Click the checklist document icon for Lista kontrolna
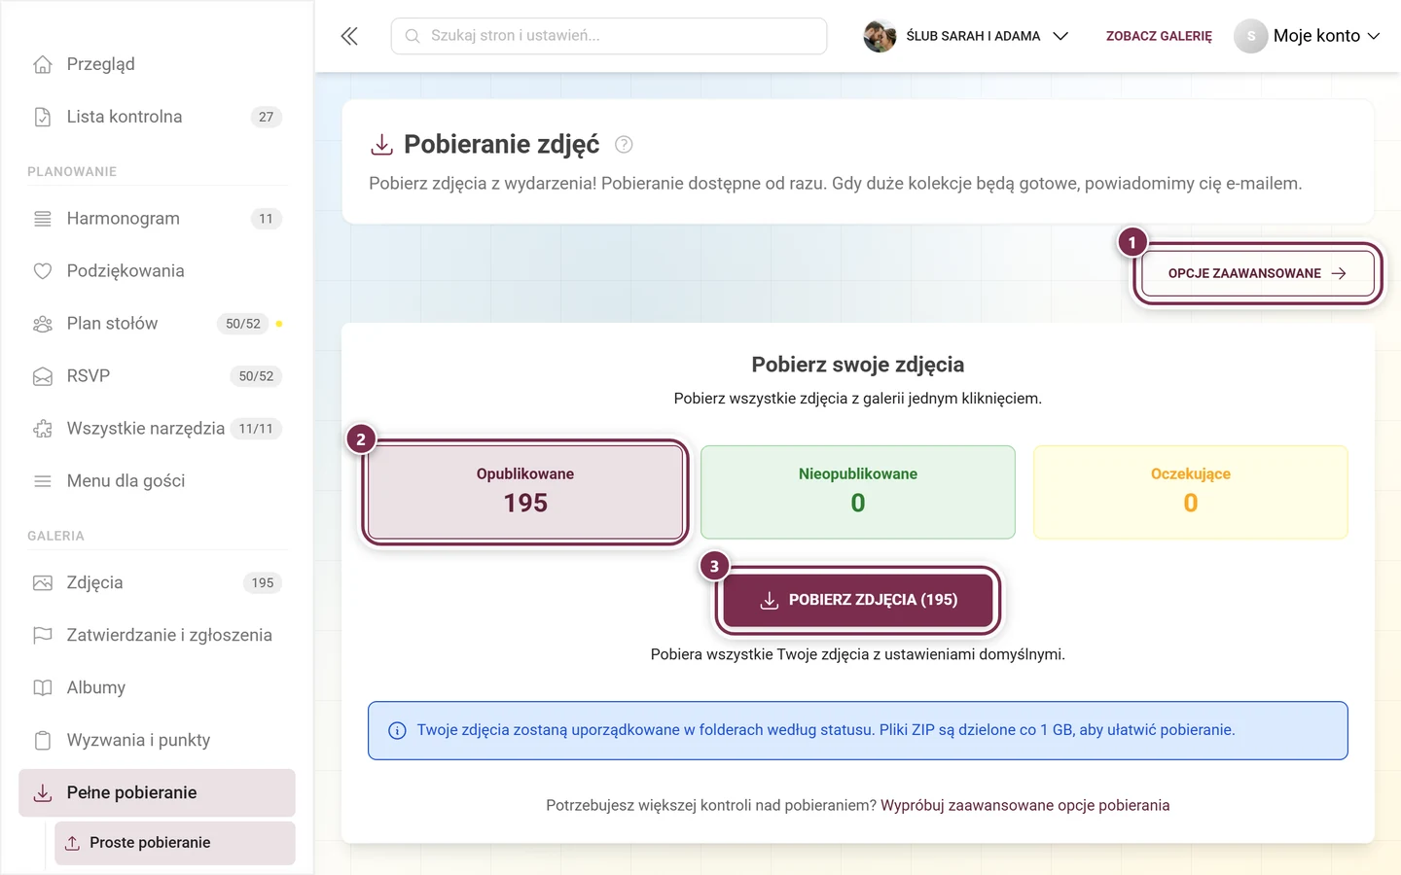 click(43, 117)
